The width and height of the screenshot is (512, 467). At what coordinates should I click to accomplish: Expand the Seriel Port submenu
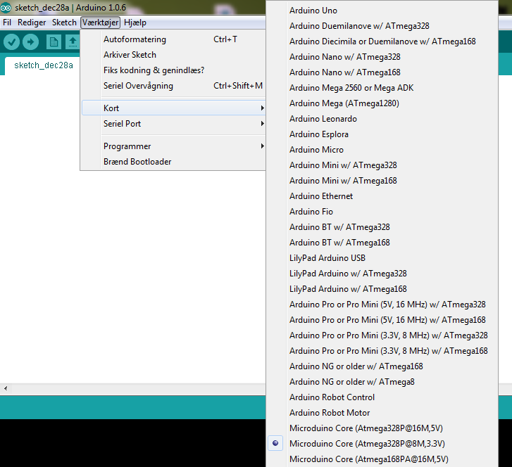click(173, 124)
